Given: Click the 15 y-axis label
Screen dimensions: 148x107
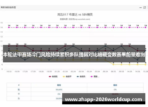Looking at the screenshot, I should 1,23.
